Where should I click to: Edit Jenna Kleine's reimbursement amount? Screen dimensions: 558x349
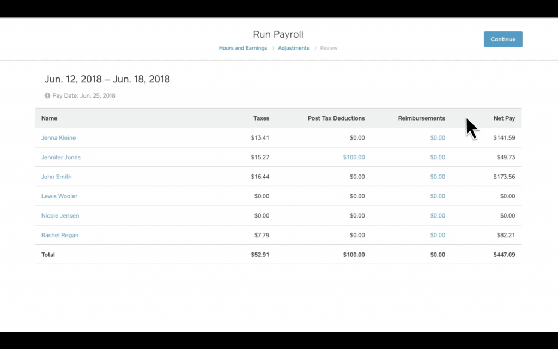click(x=438, y=137)
